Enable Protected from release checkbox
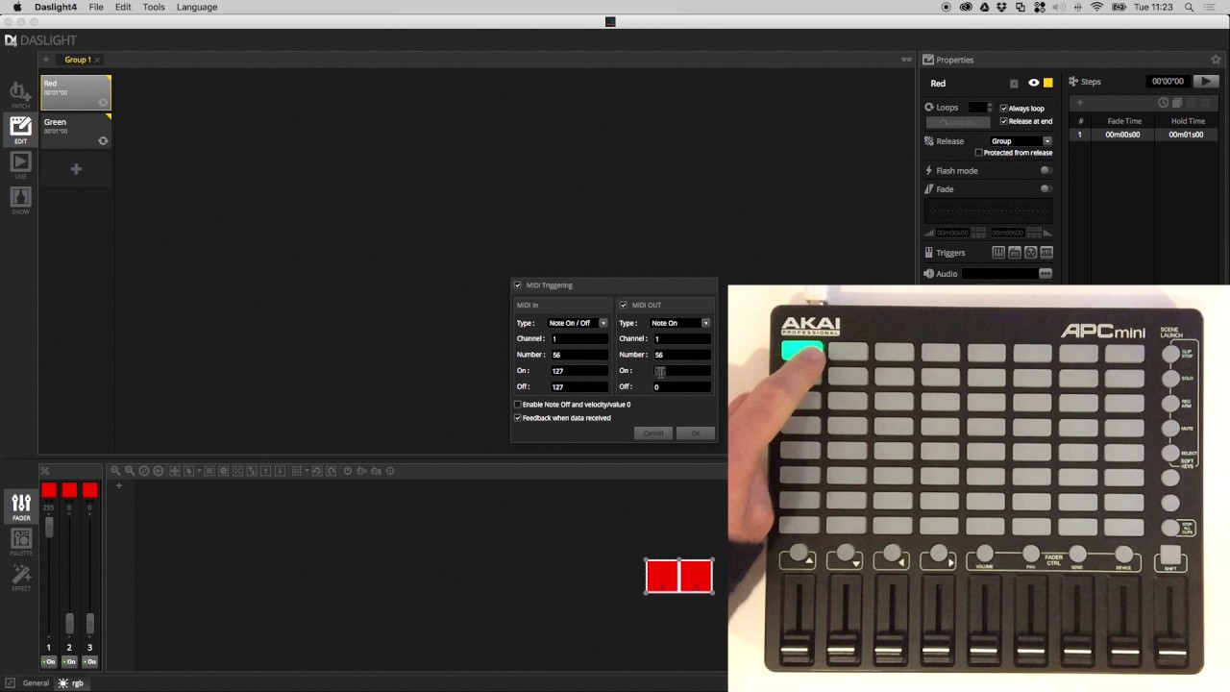The height and width of the screenshot is (692, 1230). point(978,153)
